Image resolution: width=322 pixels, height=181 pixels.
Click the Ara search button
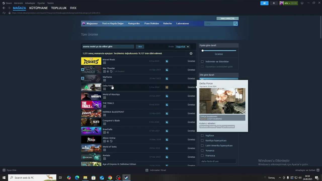(x=140, y=47)
